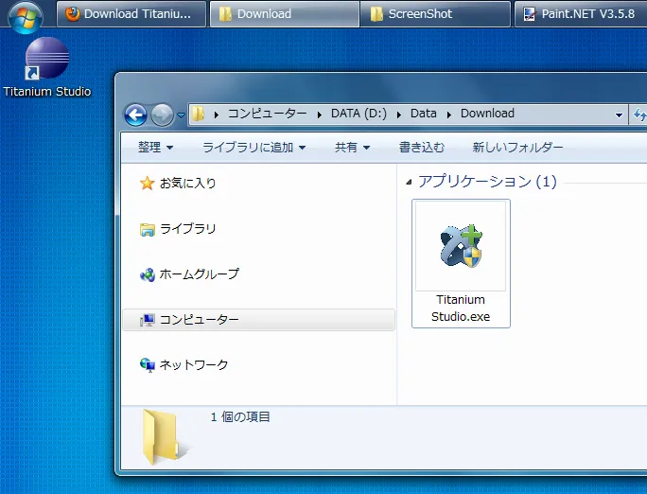This screenshot has height=494, width=647.
Task: Navigate to Data folder in address bar
Action: click(424, 113)
